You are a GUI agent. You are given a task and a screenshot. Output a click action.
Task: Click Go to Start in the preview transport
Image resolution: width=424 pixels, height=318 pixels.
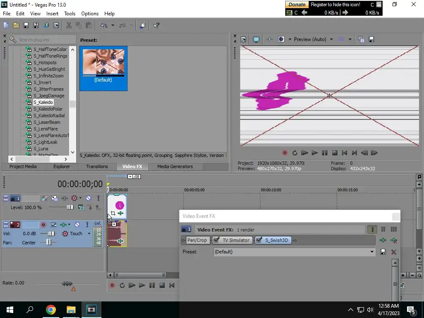tap(344, 153)
